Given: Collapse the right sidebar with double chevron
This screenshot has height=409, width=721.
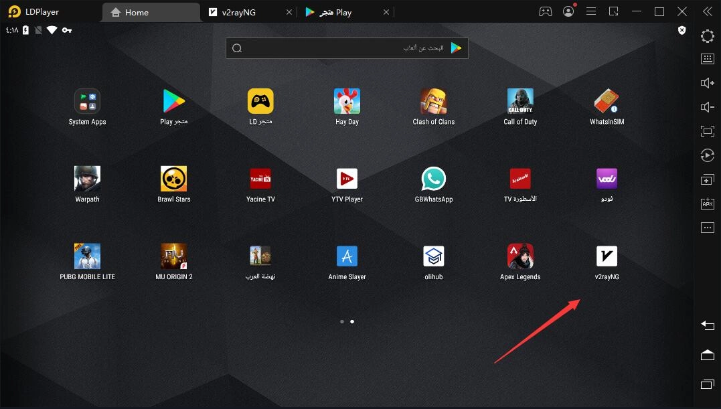Looking at the screenshot, I should [x=707, y=11].
